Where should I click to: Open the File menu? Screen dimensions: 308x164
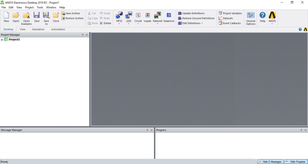[3, 7]
